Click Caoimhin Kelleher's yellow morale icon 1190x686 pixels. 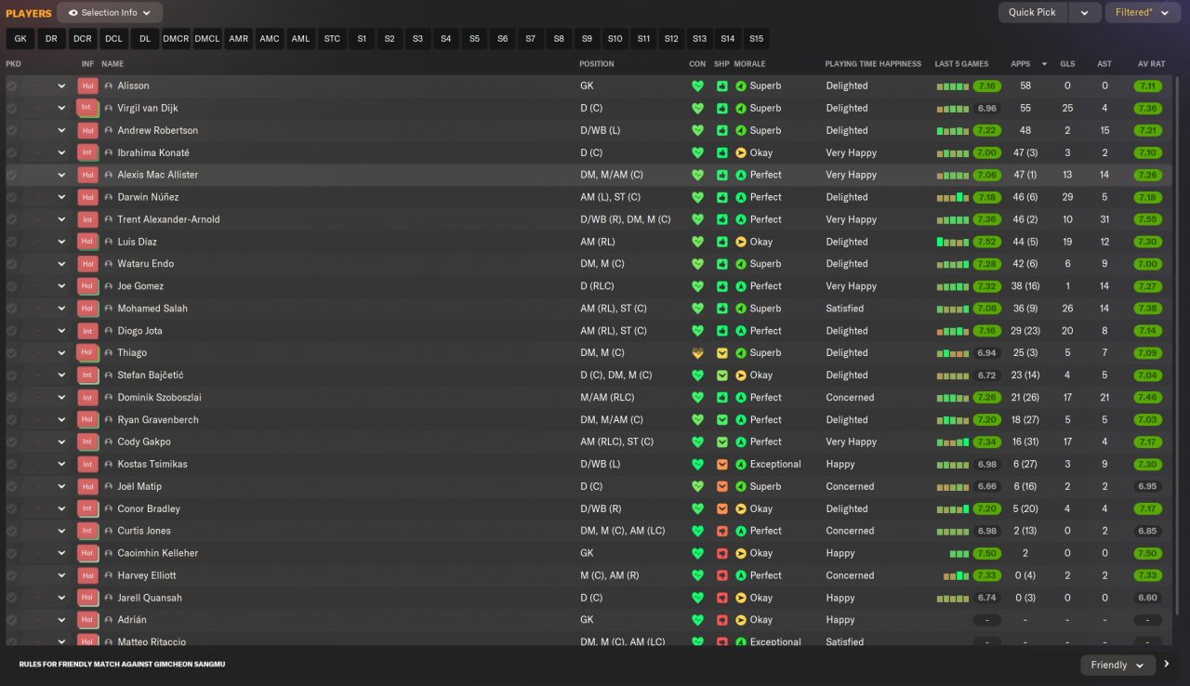pyautogui.click(x=741, y=553)
